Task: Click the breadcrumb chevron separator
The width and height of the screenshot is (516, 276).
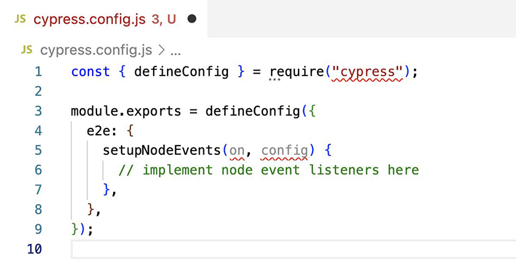Action: click(x=161, y=50)
